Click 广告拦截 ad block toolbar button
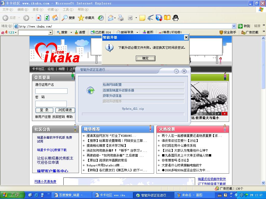Viewport: 266px width, 199px height. click(x=250, y=32)
